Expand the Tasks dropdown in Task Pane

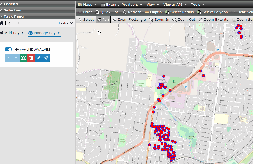pyautogui.click(x=65, y=23)
